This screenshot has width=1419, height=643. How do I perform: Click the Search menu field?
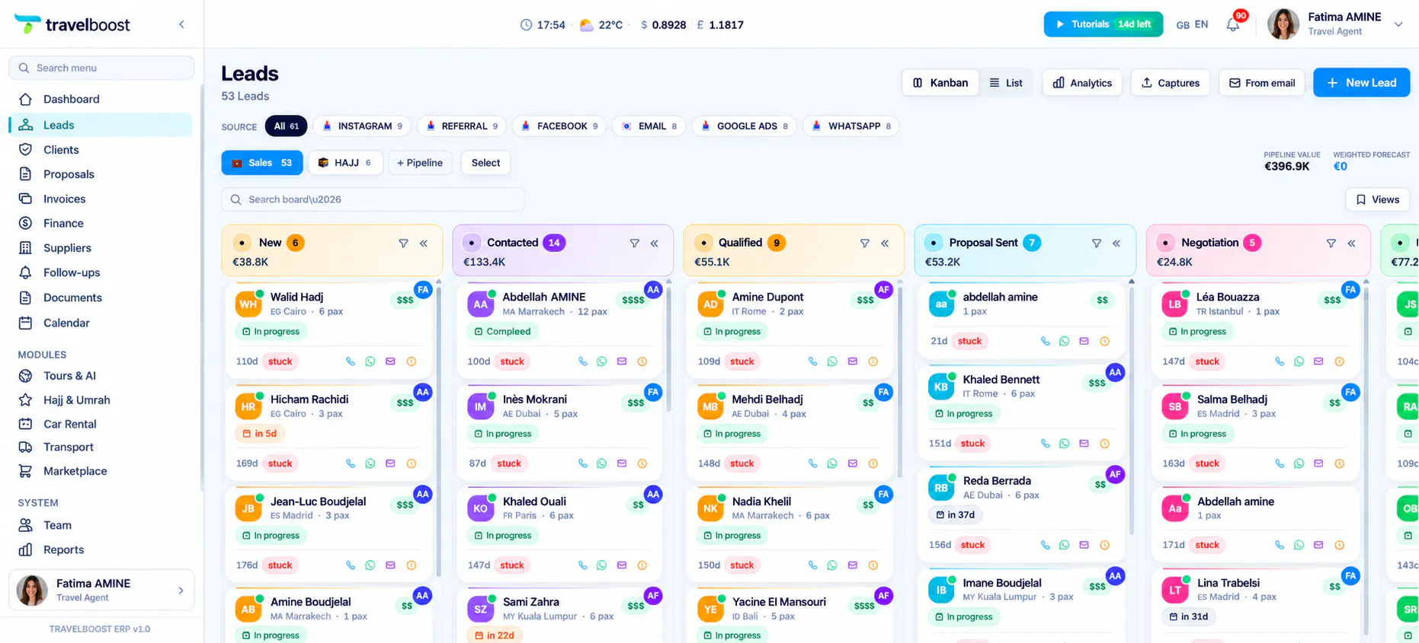click(x=101, y=68)
